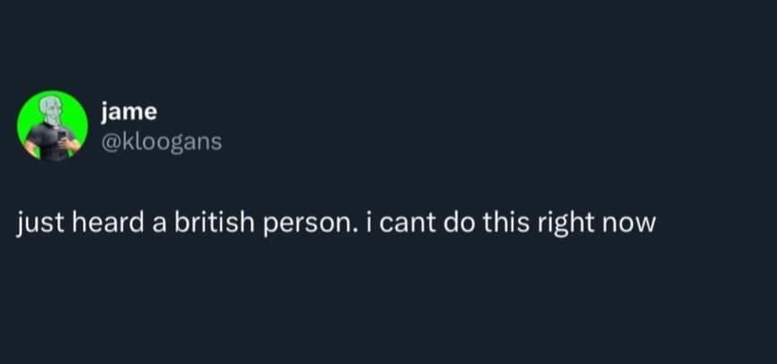Screen dimensions: 777x364
Task: Click the word "person." in the tweet
Action: pos(311,222)
